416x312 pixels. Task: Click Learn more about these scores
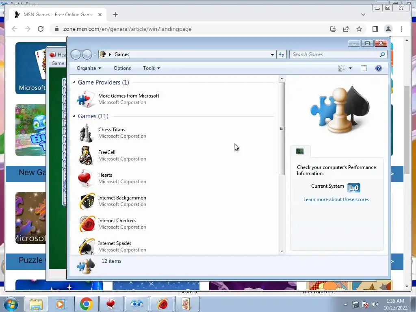pyautogui.click(x=336, y=199)
